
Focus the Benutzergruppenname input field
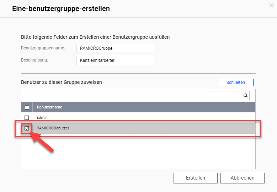click(115, 48)
